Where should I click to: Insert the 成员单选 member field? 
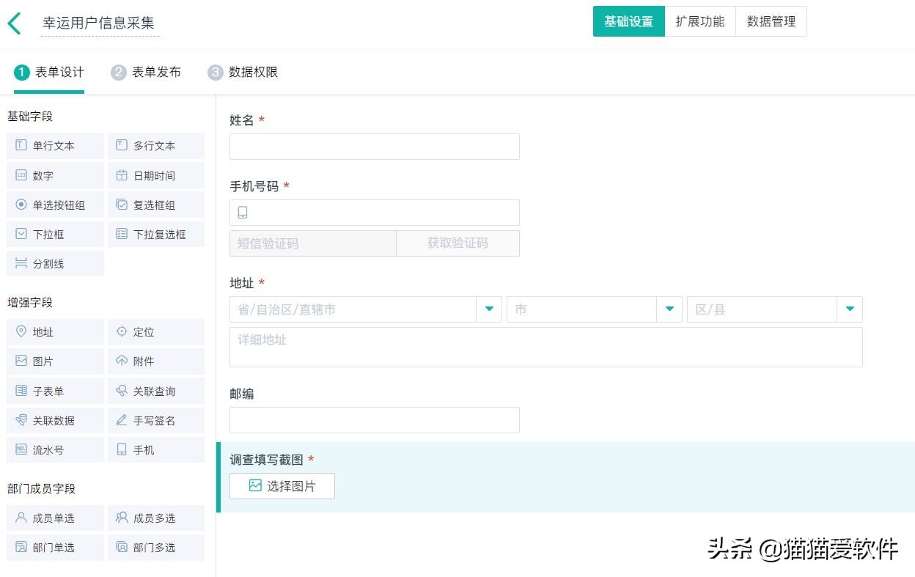pyautogui.click(x=55, y=518)
